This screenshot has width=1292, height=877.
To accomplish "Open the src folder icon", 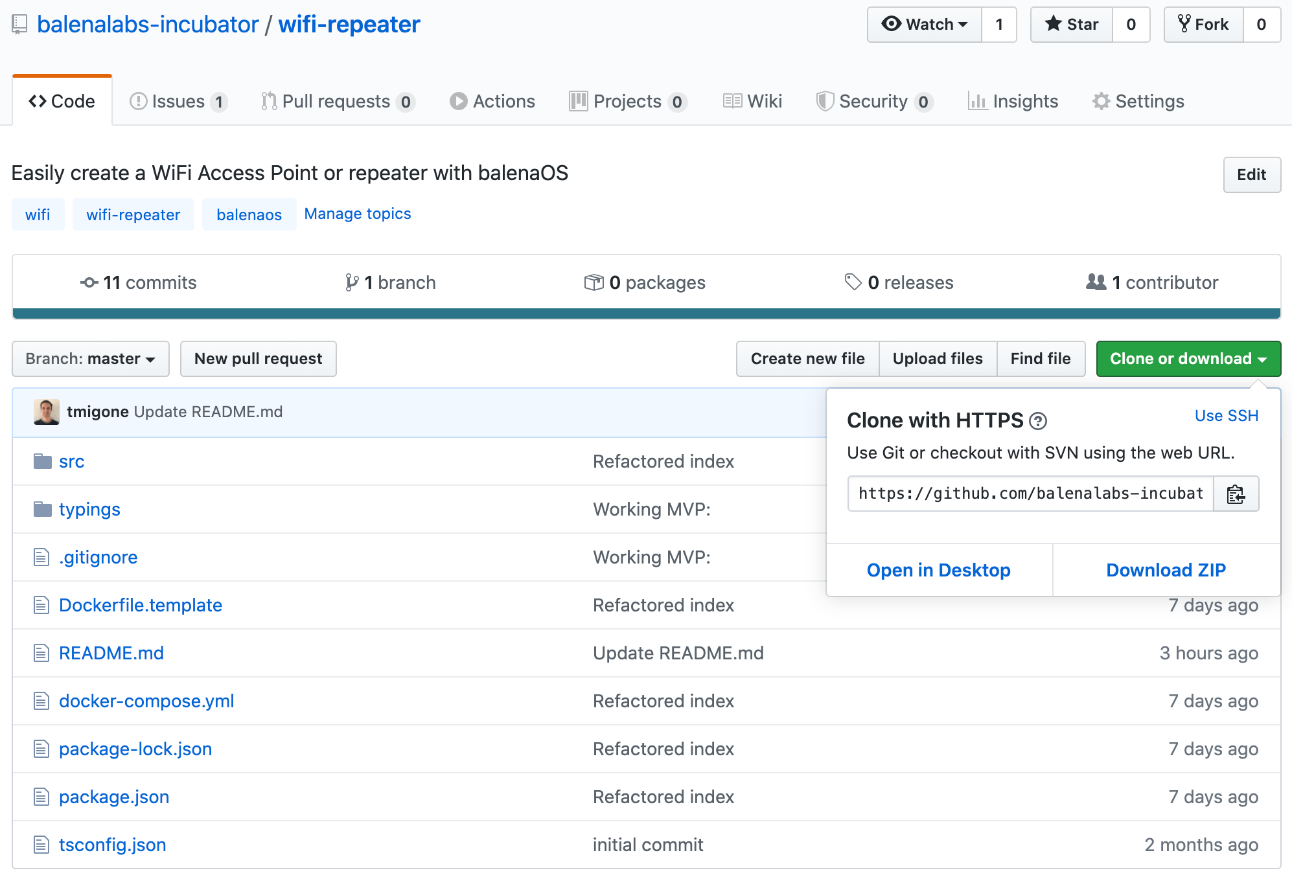I will pyautogui.click(x=41, y=461).
